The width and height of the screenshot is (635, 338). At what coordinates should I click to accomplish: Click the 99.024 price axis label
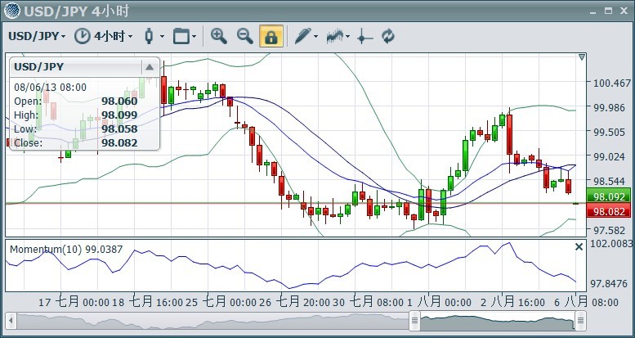[x=609, y=156]
